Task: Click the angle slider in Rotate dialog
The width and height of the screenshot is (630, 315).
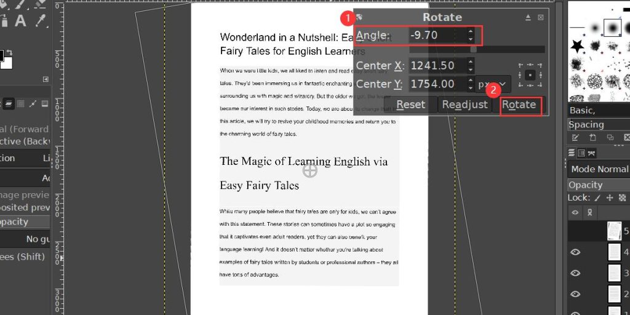Action: tap(477, 49)
